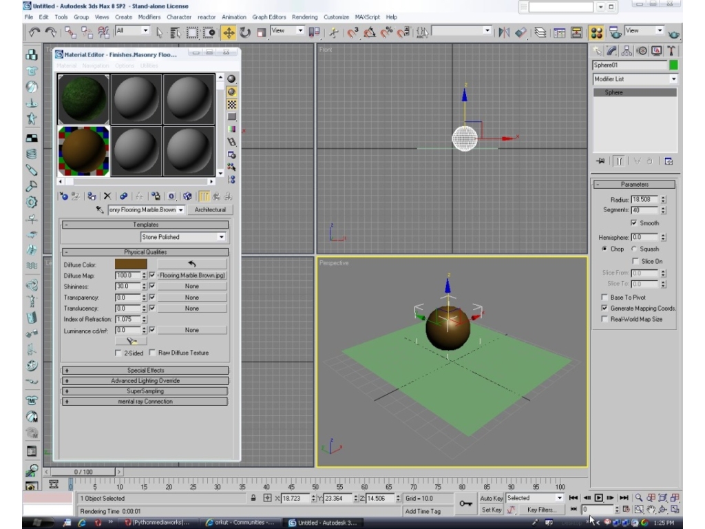Click the Mirror tool icon
The image size is (705, 529).
point(504,32)
